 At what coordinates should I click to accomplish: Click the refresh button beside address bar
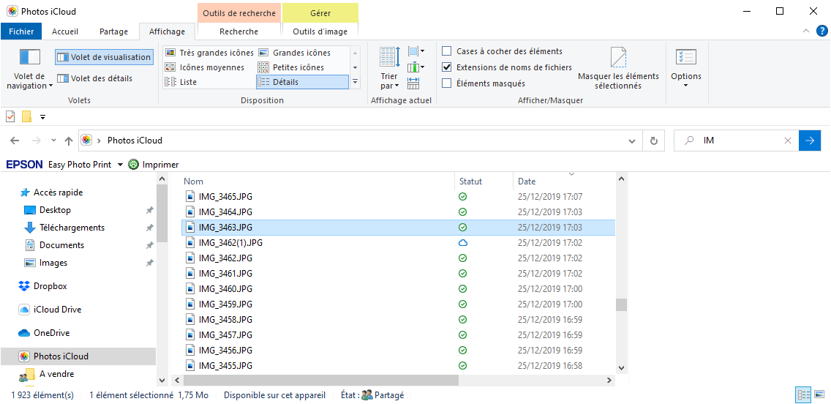pyautogui.click(x=653, y=141)
